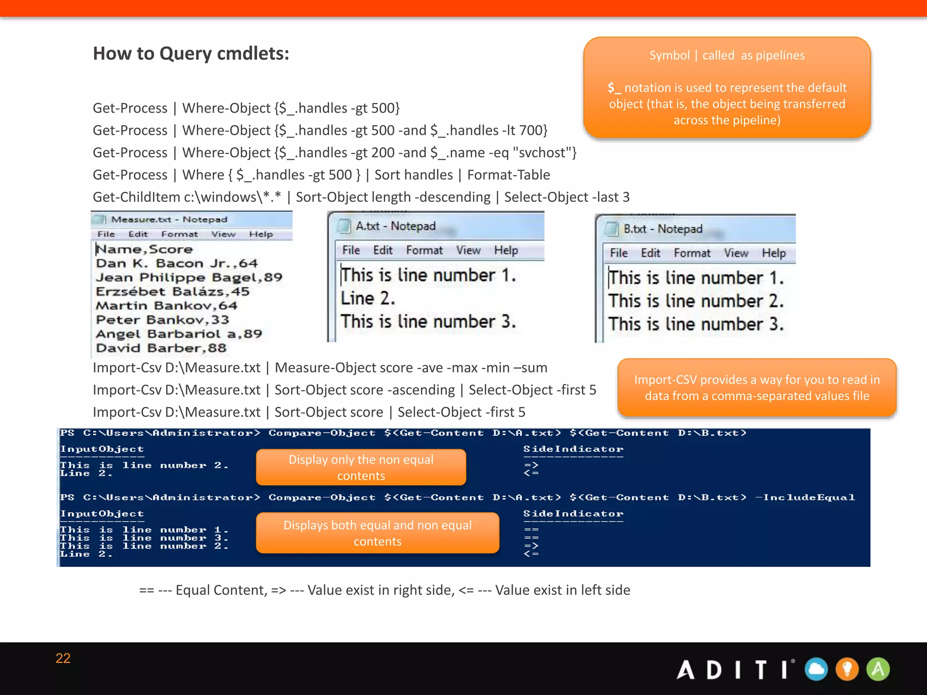
Task: Open View menu in B.txt Notepad
Action: (736, 253)
